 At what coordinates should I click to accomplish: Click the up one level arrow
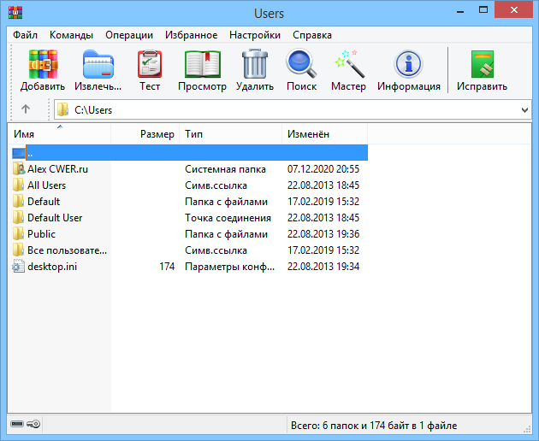(26, 109)
